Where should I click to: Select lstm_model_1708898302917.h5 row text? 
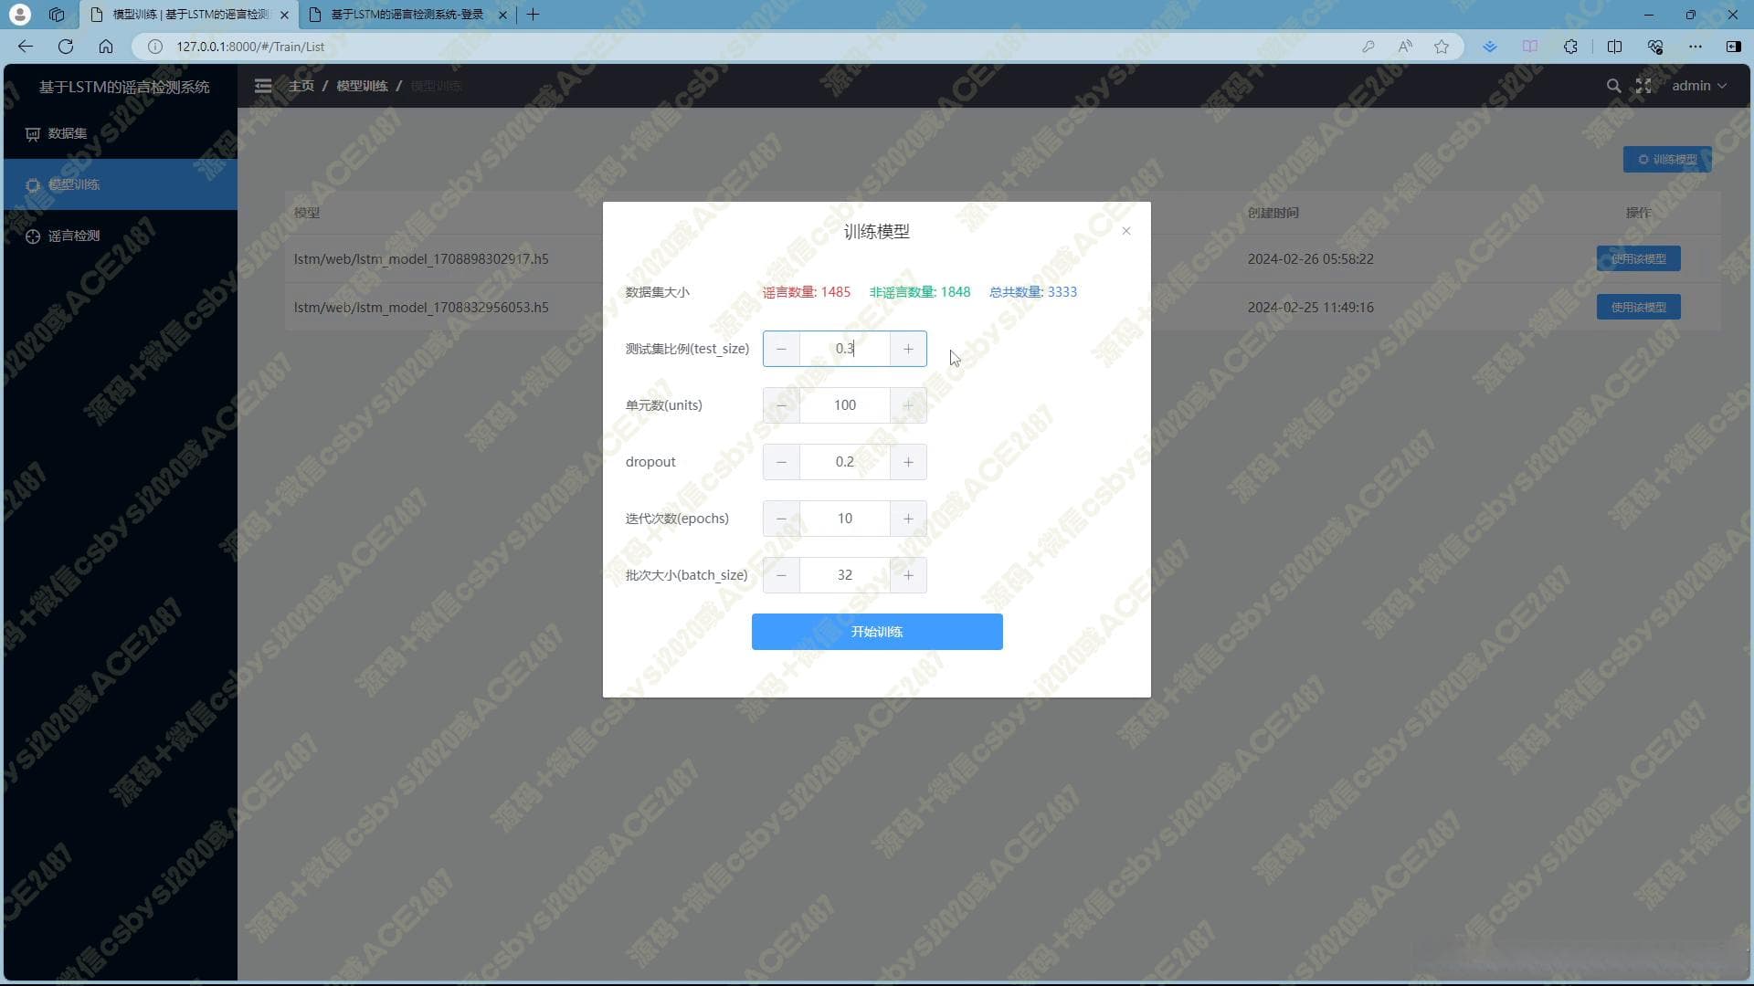(421, 258)
